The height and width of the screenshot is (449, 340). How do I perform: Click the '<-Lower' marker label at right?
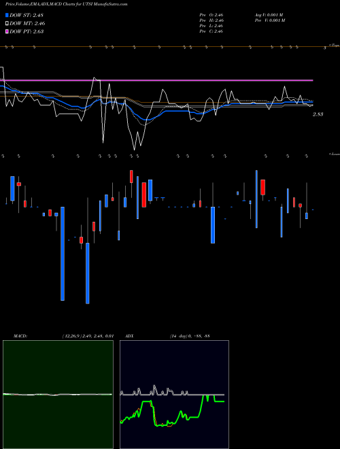[334, 154]
